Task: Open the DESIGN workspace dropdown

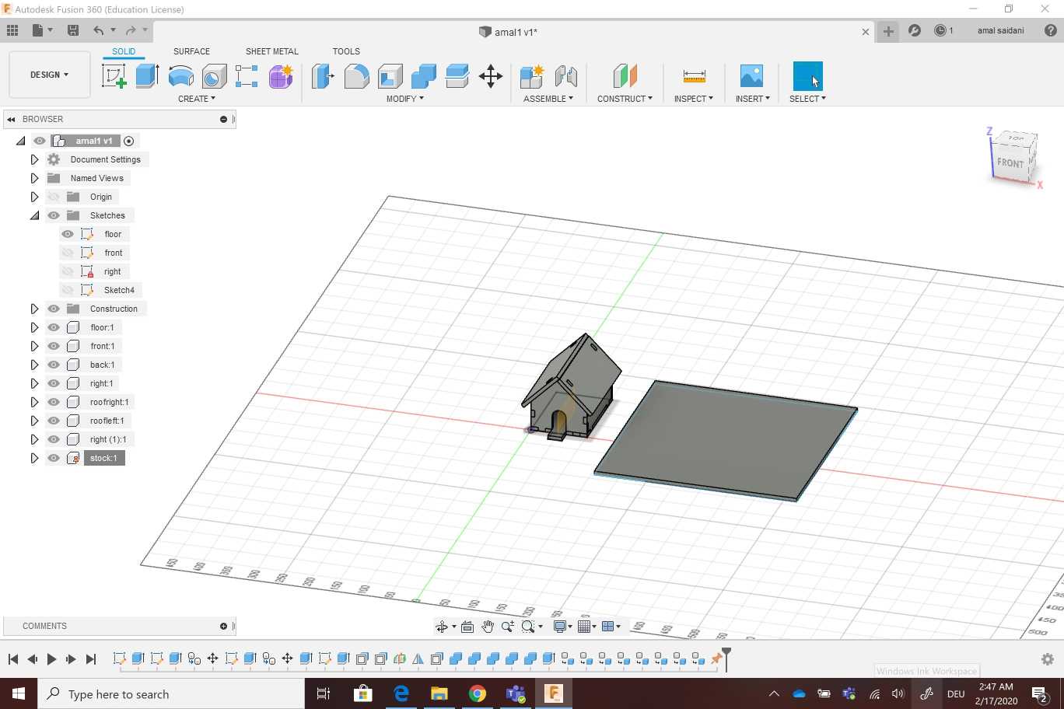Action: (x=50, y=75)
